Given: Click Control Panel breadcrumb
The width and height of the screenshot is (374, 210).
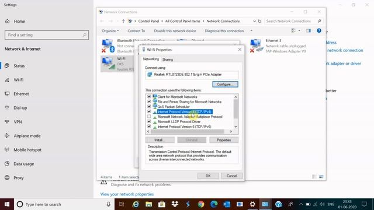Looking at the screenshot, I should pos(148,21).
